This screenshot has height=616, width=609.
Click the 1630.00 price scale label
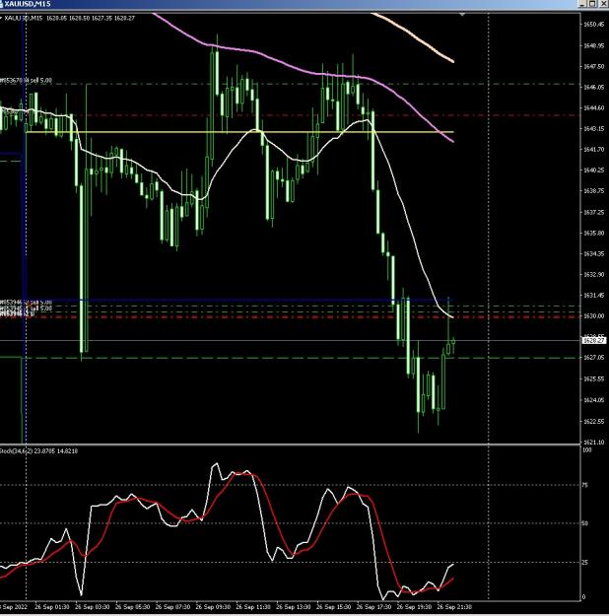(593, 316)
